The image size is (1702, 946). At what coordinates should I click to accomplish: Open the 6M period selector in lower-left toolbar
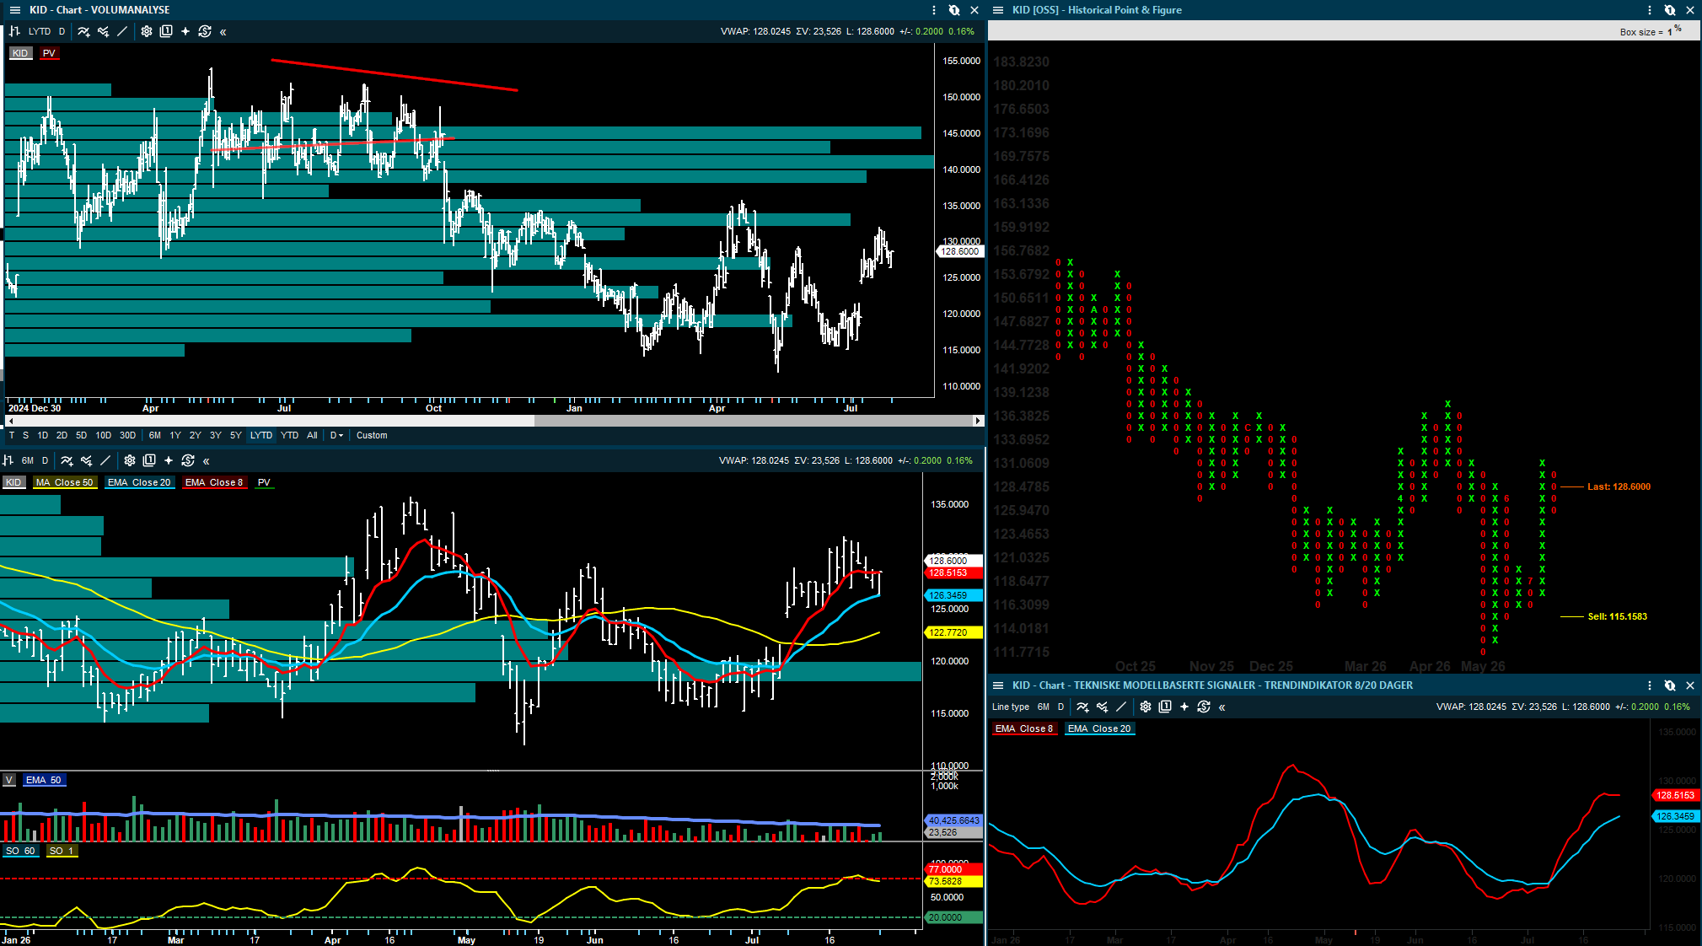point(28,460)
